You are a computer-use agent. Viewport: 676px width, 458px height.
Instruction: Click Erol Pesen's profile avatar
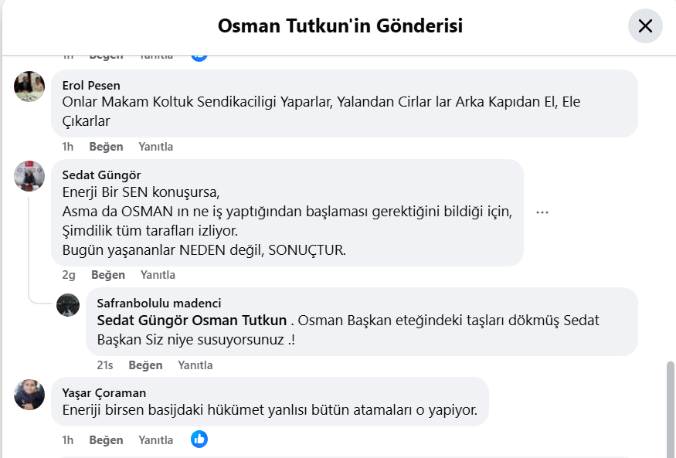tap(29, 86)
